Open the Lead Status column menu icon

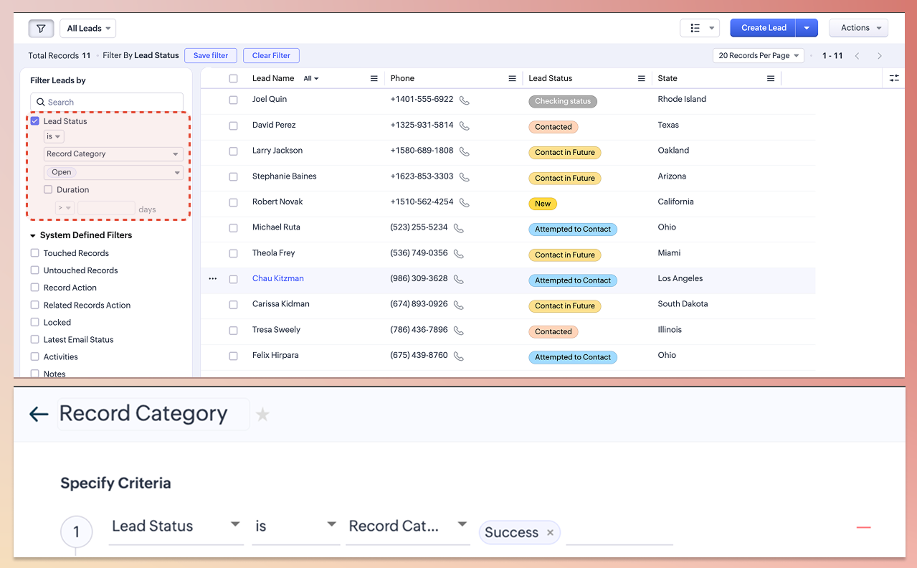642,79
